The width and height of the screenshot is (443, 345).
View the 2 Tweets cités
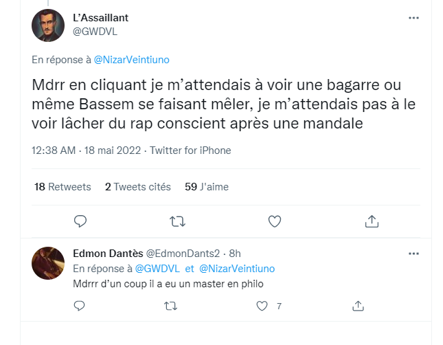pyautogui.click(x=138, y=186)
